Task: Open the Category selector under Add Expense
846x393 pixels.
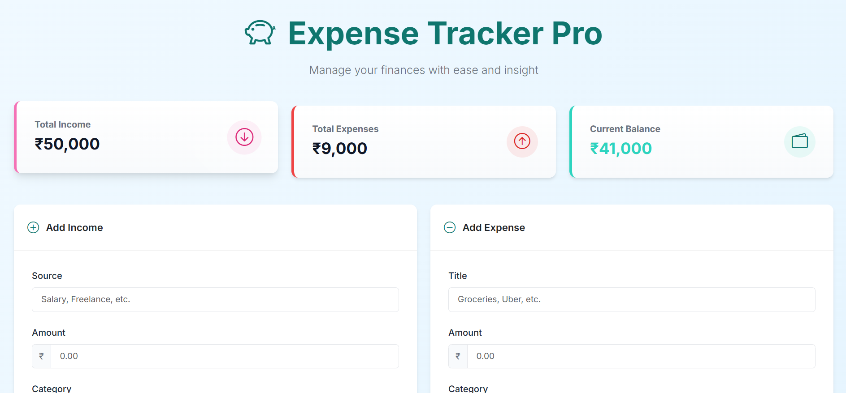Action: 468,388
